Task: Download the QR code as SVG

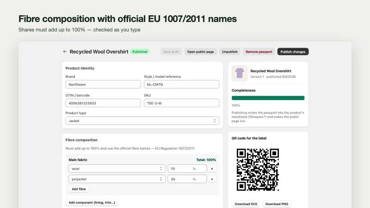Action: [x=246, y=204]
